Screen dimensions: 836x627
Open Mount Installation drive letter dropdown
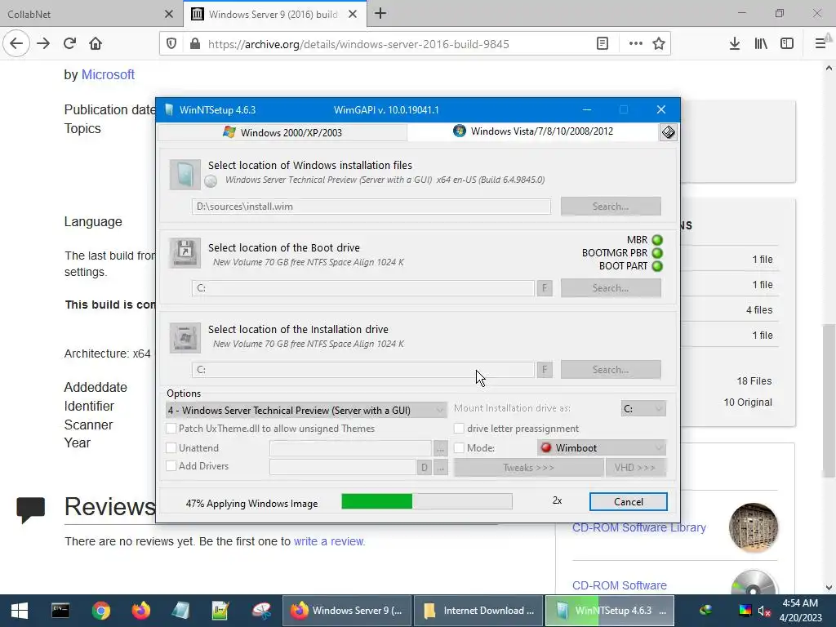(643, 408)
